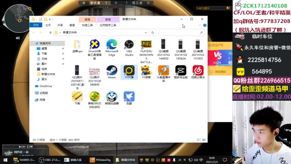291x164 pixels.
Task: Select the 剪映专业版 shortcut icon
Action: [x=181, y=70]
